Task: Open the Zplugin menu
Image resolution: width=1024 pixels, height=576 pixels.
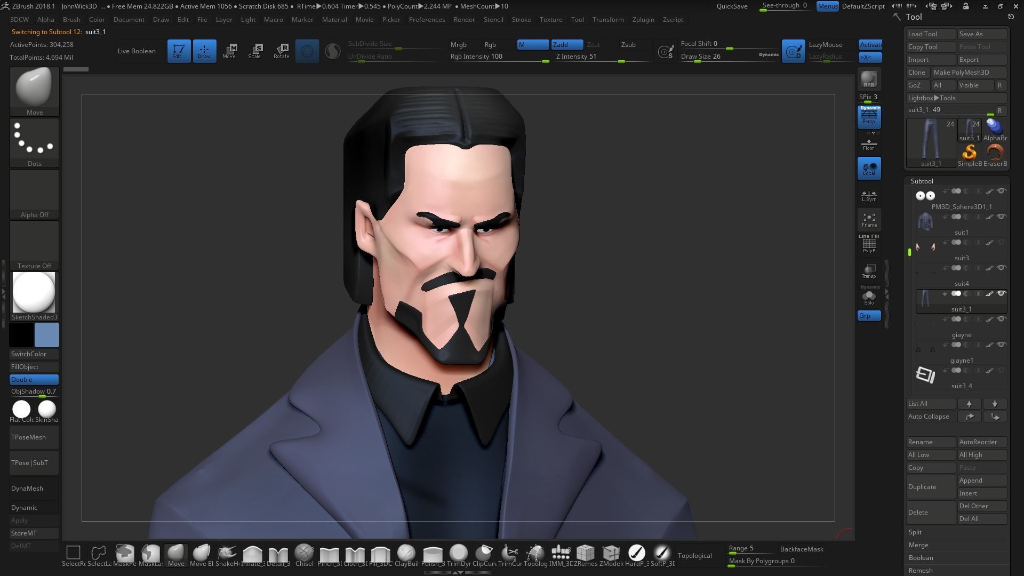Action: tap(643, 20)
